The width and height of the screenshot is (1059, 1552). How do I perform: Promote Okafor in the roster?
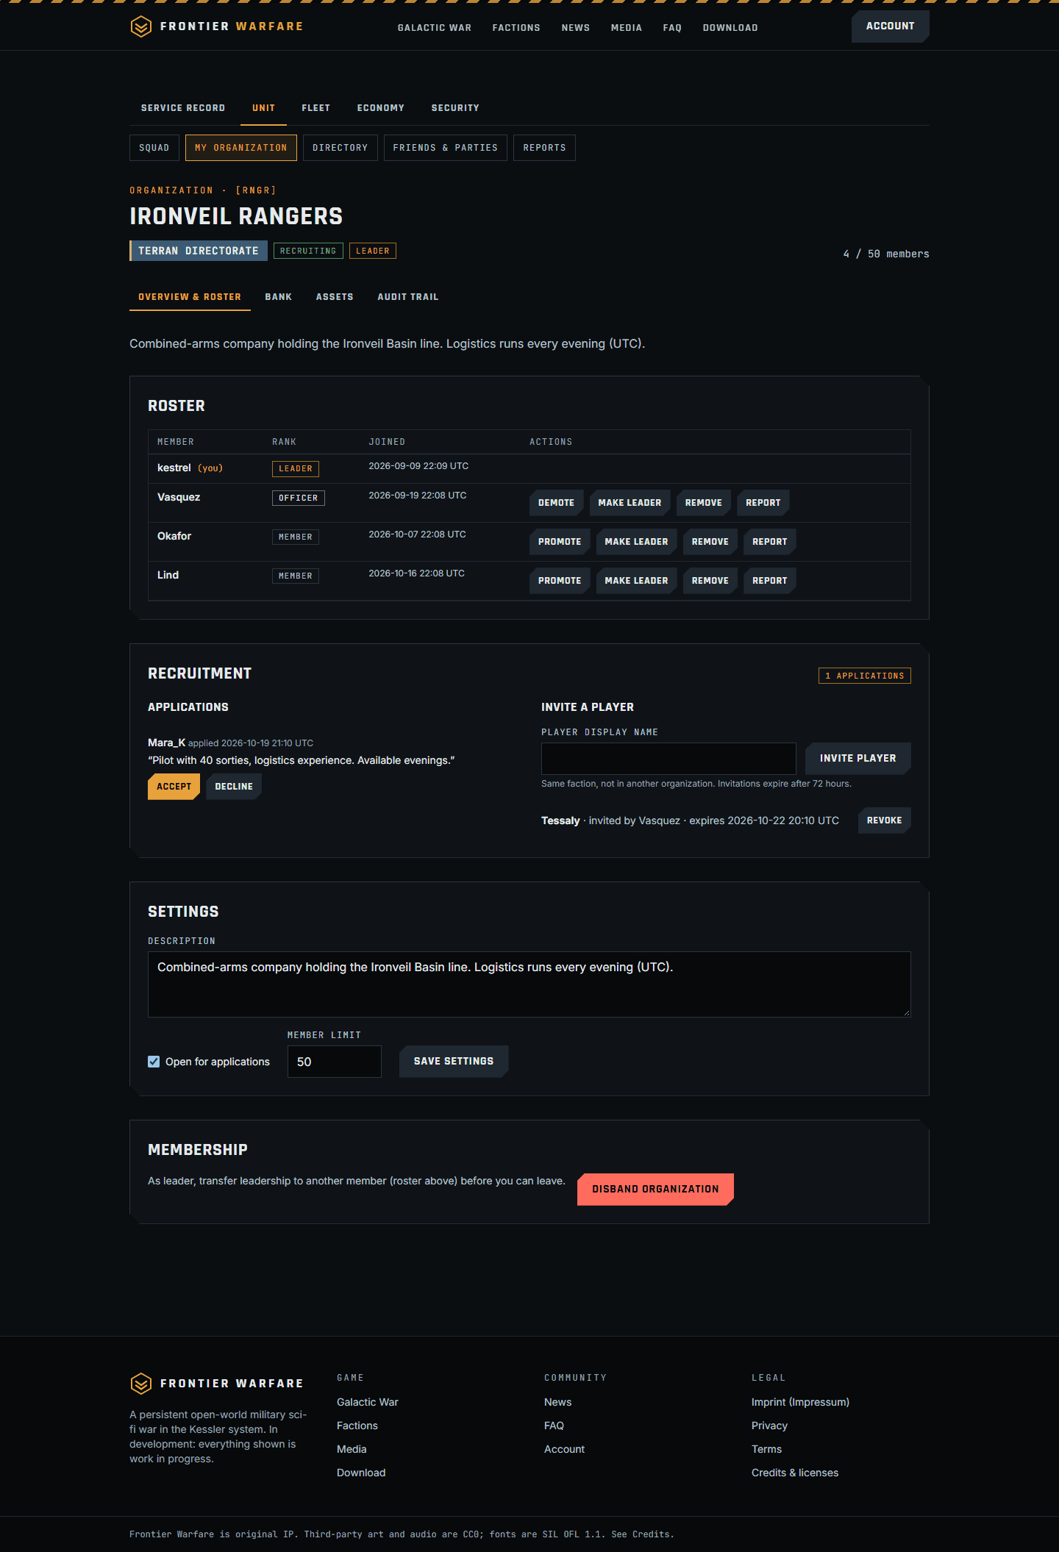[x=560, y=542]
